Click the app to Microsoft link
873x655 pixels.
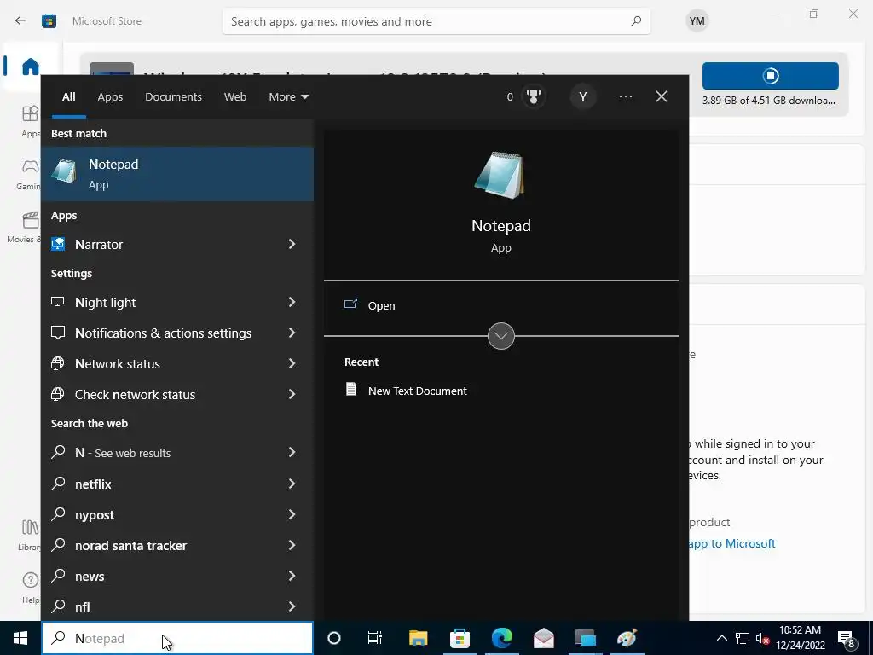coord(731,543)
